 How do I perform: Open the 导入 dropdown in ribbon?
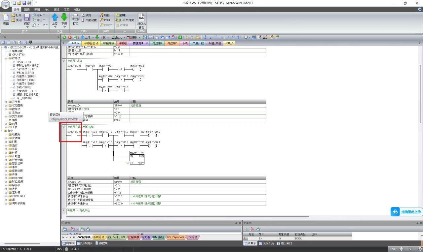[44, 15]
